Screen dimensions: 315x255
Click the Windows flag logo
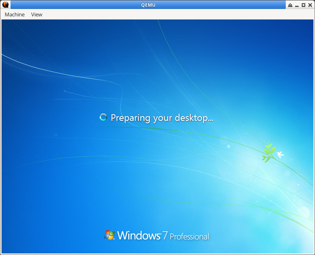coord(109,235)
